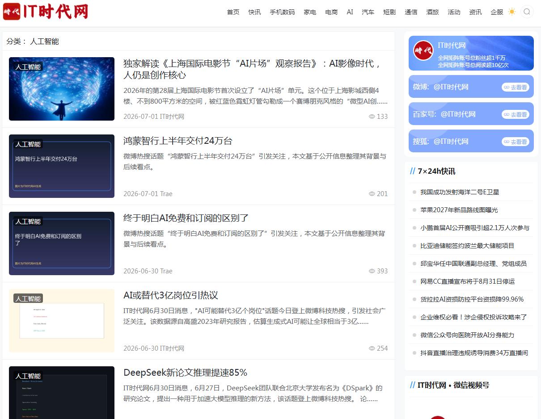Open news 货拉拉AI资损防控平台
Image resolution: width=541 pixels, height=419 pixels.
472,299
